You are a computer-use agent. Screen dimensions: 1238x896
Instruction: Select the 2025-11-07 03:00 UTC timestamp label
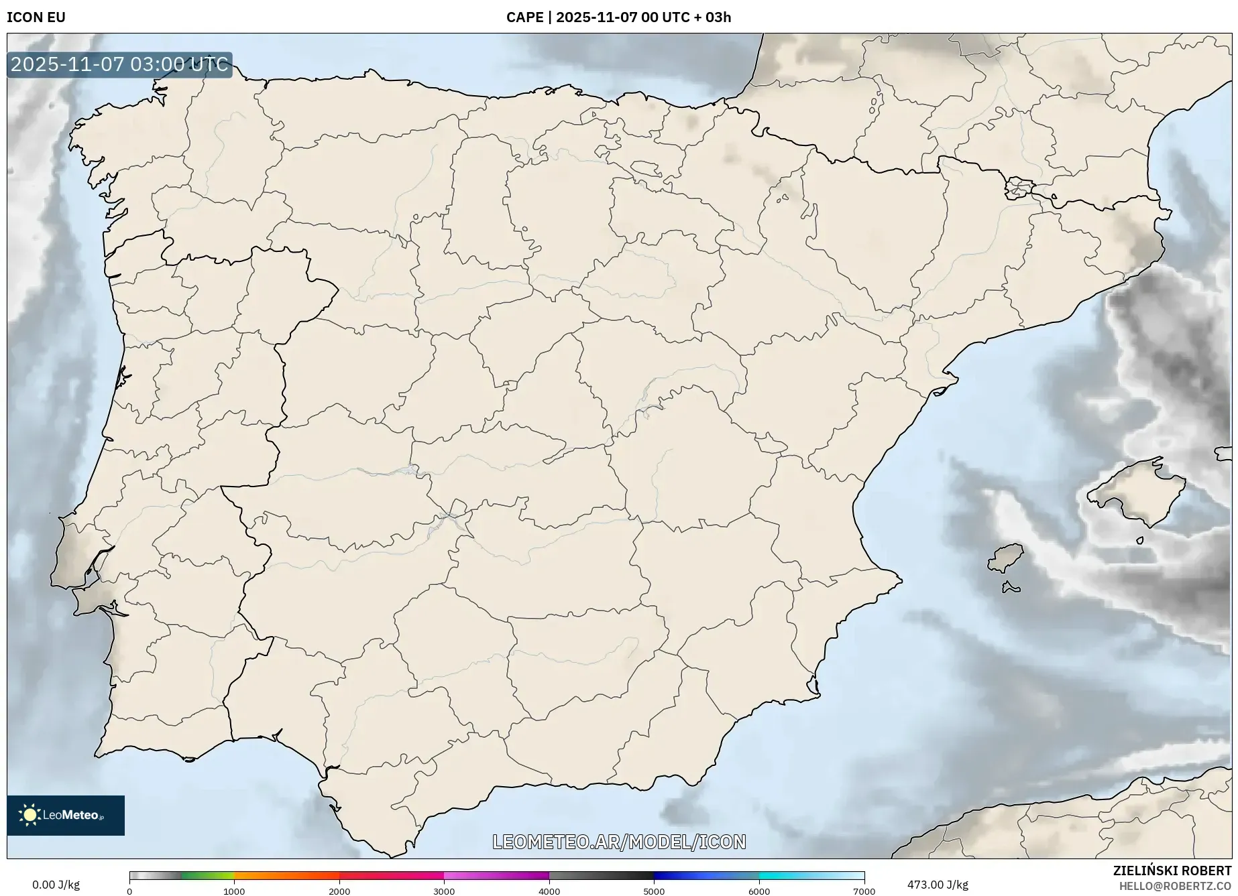tap(119, 64)
